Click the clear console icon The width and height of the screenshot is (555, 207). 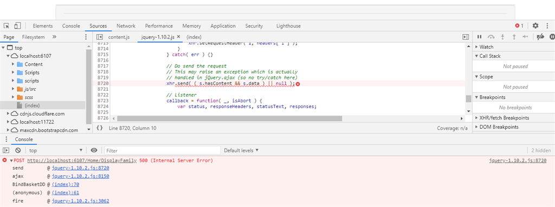pos(18,150)
